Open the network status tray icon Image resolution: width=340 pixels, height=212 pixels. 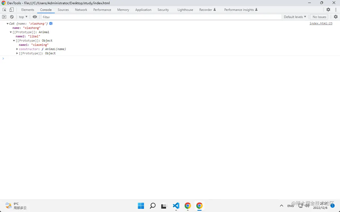coord(300,206)
